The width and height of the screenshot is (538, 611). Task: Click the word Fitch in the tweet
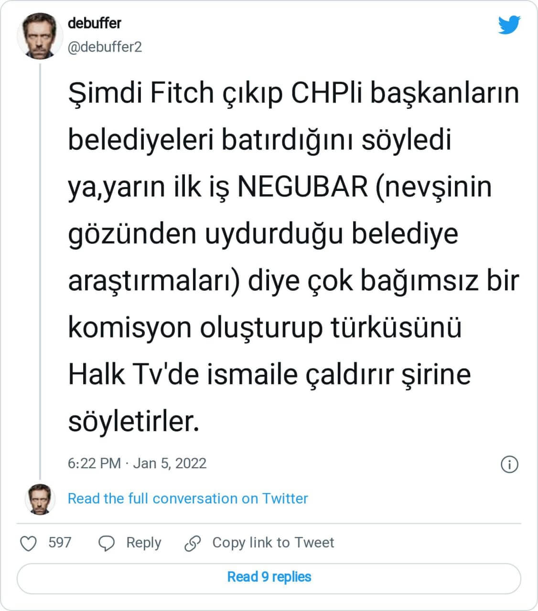click(x=182, y=93)
